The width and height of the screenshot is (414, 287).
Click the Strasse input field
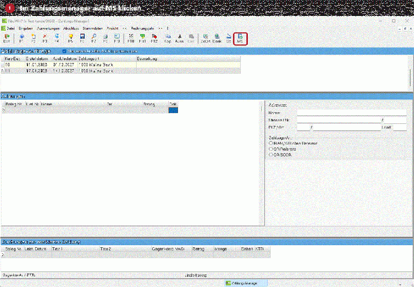(x=339, y=120)
